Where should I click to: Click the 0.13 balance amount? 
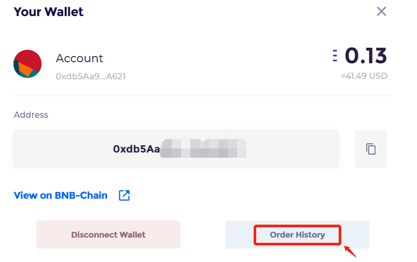point(366,56)
